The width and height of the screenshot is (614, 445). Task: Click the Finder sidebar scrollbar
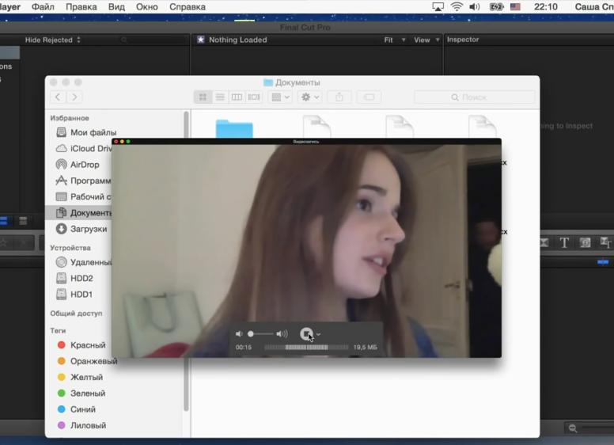coord(186,261)
